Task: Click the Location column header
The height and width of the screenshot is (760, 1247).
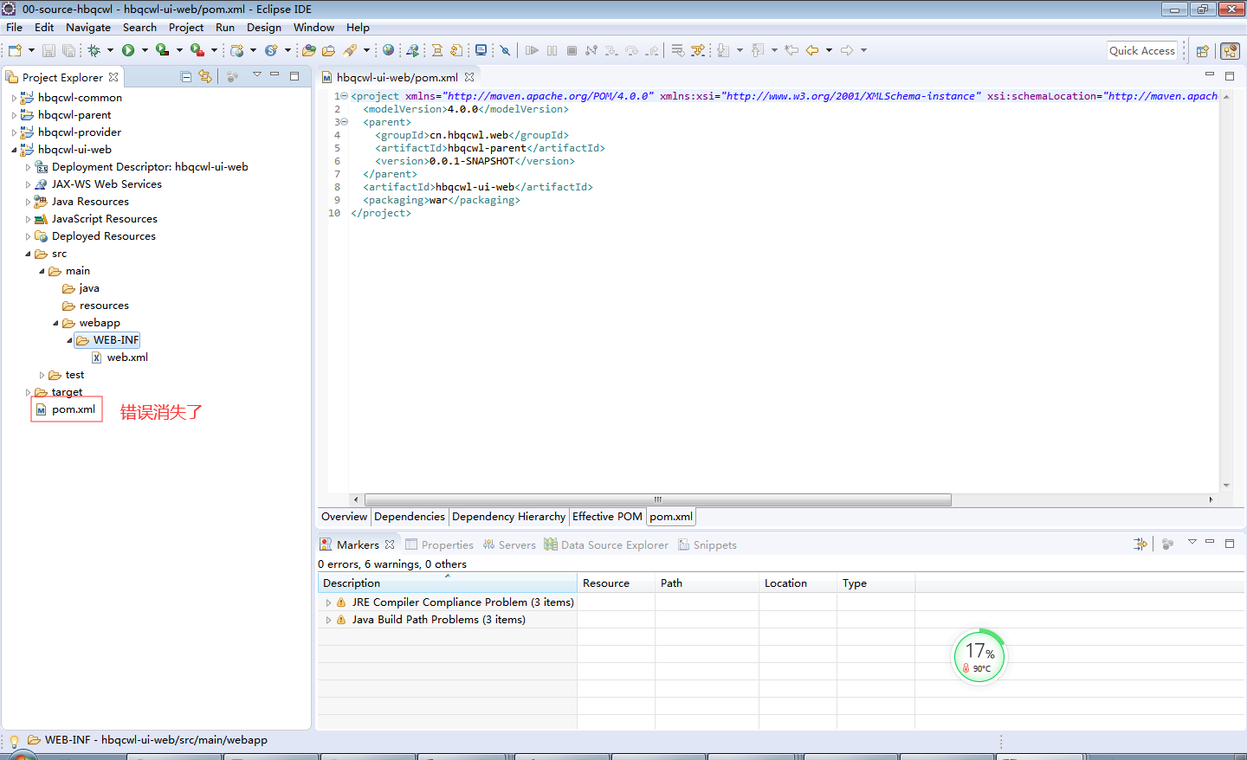Action: click(x=798, y=583)
